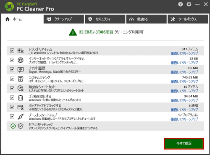Click the green security check mark
Image resolution: width=210 pixels, height=155 pixels.
pyautogui.click(x=13, y=126)
